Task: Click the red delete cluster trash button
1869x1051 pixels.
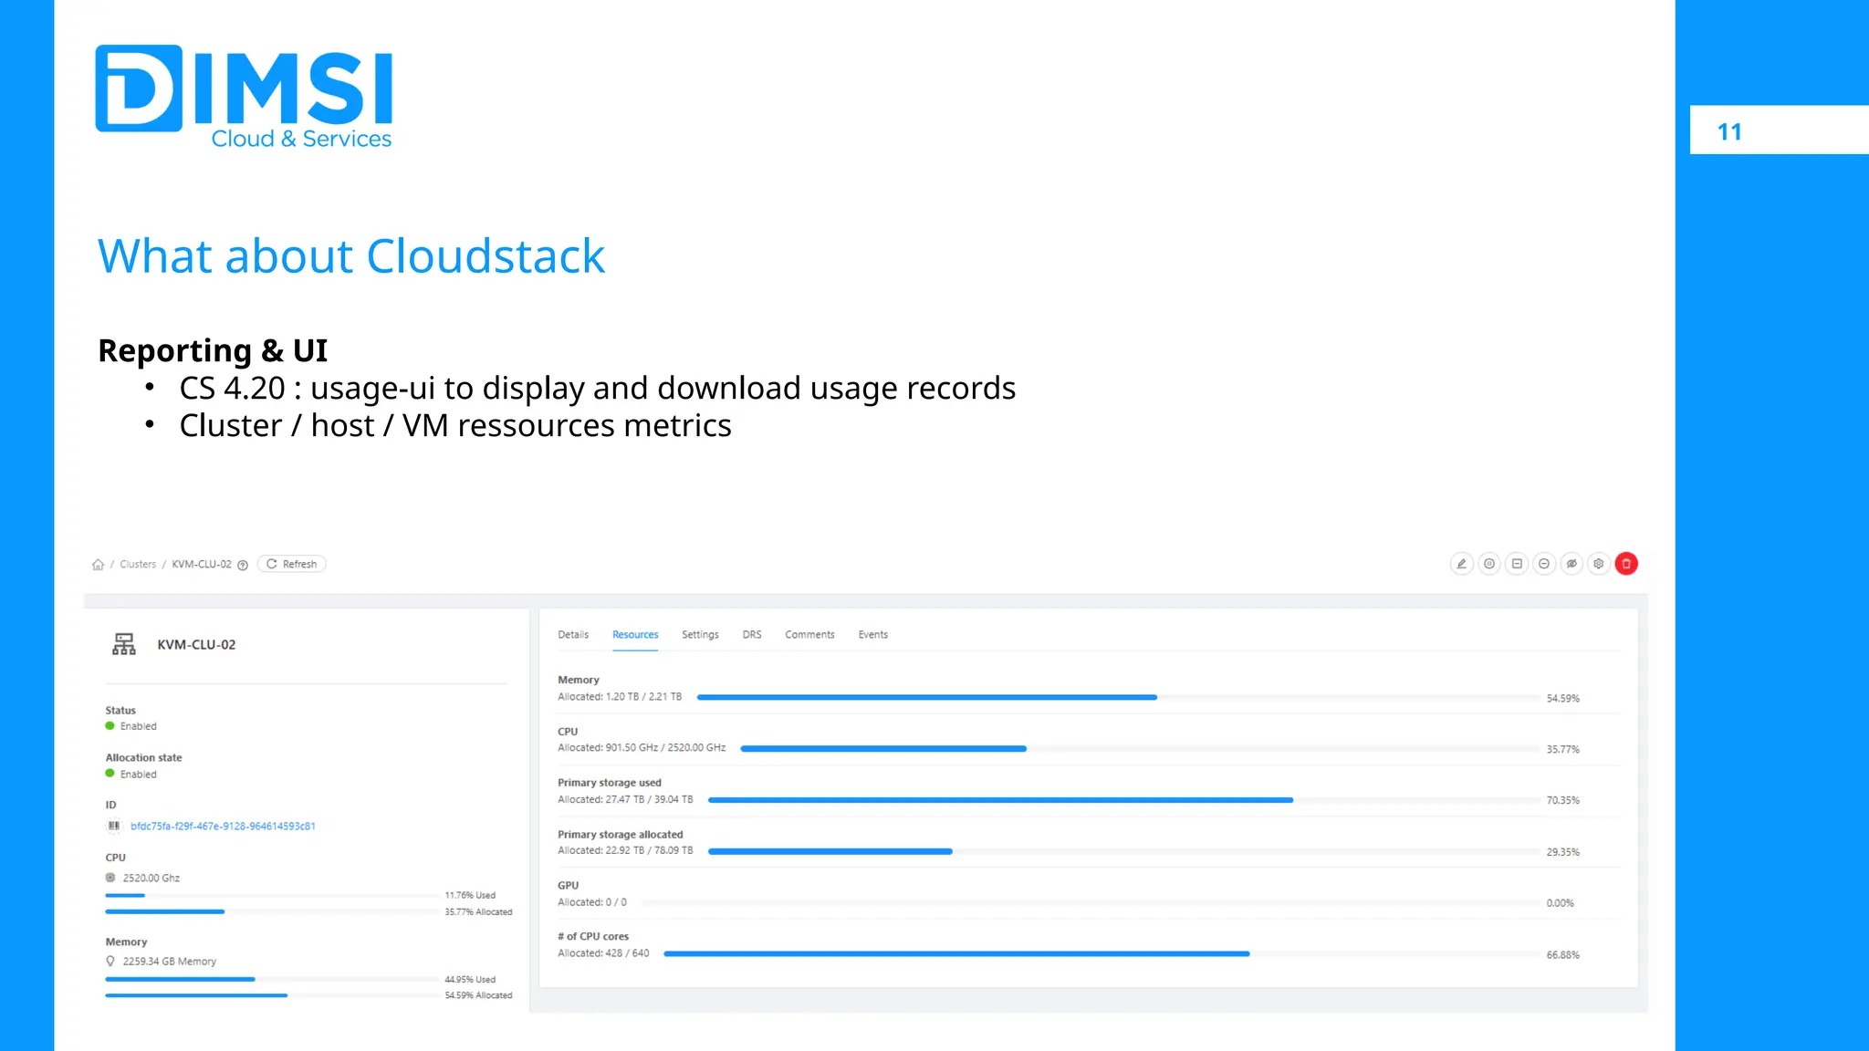Action: [1626, 564]
